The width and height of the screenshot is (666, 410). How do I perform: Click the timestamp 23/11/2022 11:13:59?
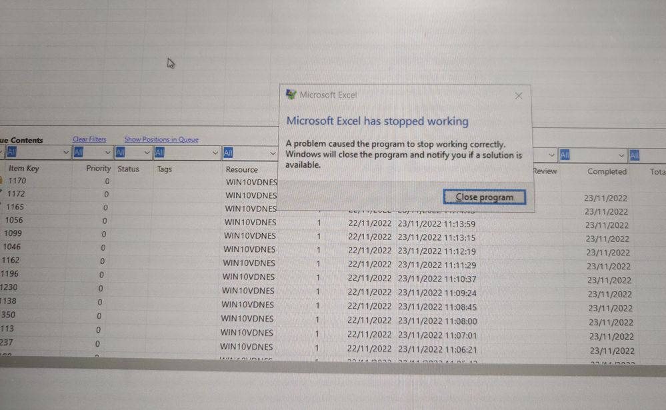tap(437, 224)
